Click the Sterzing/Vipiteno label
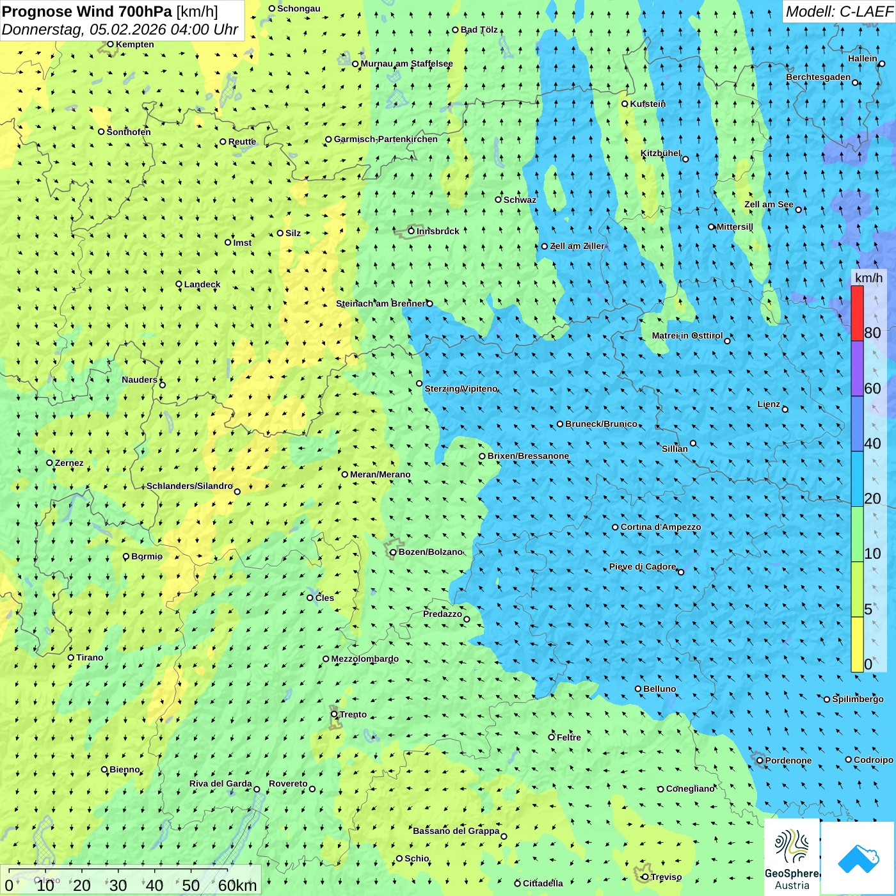The height and width of the screenshot is (896, 896). click(x=461, y=388)
